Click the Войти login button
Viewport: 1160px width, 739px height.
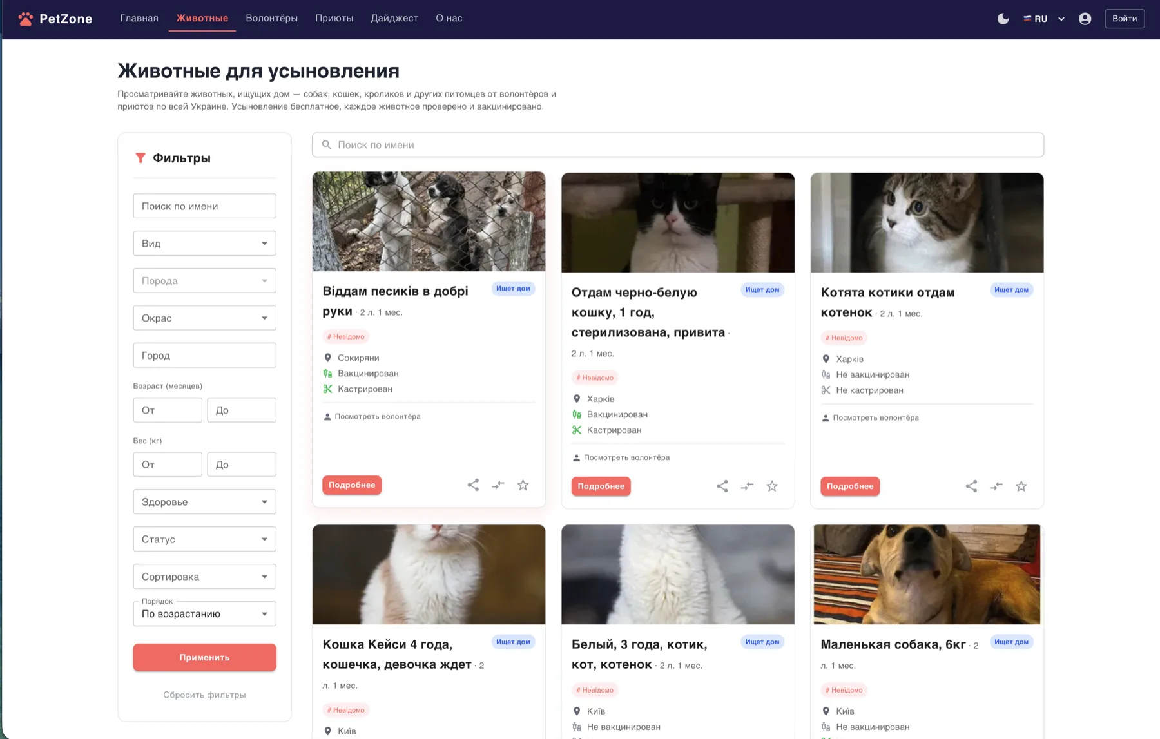coord(1125,19)
